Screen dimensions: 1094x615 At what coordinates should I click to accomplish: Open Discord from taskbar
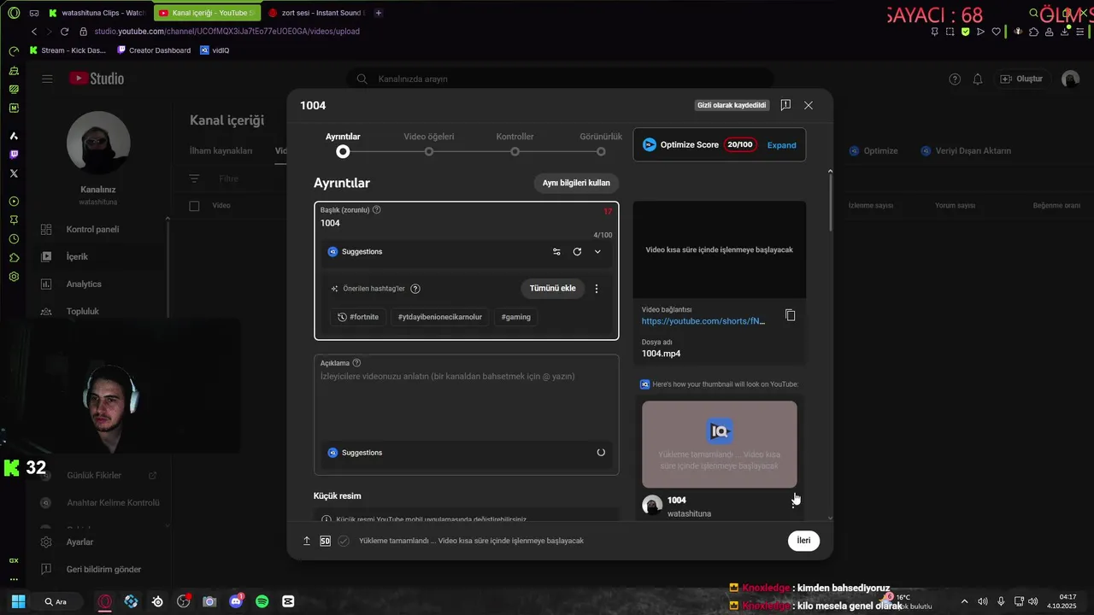pos(236,601)
